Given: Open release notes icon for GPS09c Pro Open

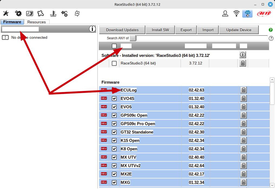Looking at the screenshot, I should 244,123.
